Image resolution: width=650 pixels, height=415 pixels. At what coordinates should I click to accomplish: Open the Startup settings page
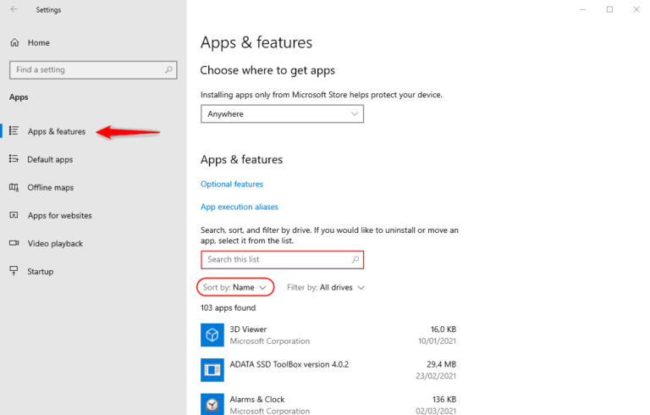[x=41, y=272]
